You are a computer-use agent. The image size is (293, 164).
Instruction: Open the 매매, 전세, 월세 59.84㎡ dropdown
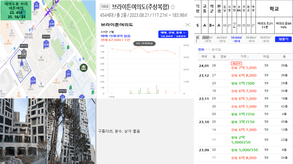(173, 34)
